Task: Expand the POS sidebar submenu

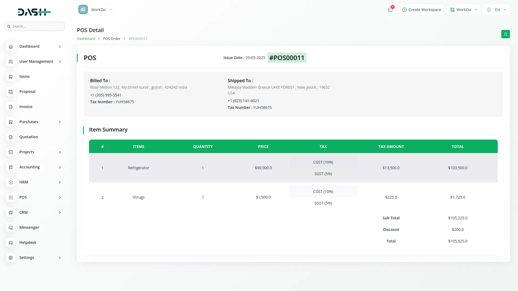Action: (x=60, y=198)
